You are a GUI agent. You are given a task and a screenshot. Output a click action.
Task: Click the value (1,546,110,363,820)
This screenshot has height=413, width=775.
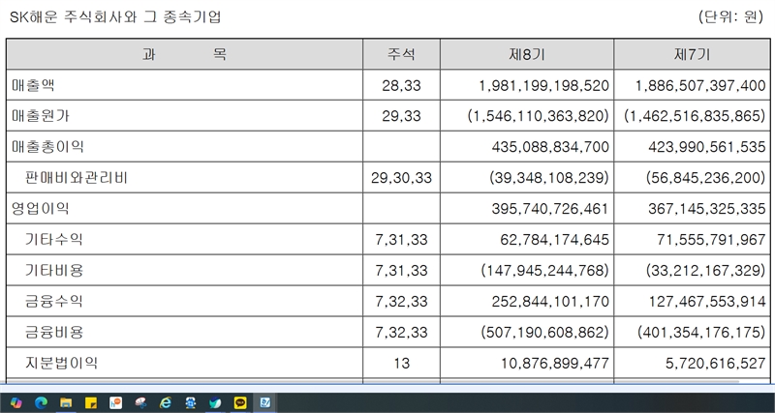click(539, 116)
